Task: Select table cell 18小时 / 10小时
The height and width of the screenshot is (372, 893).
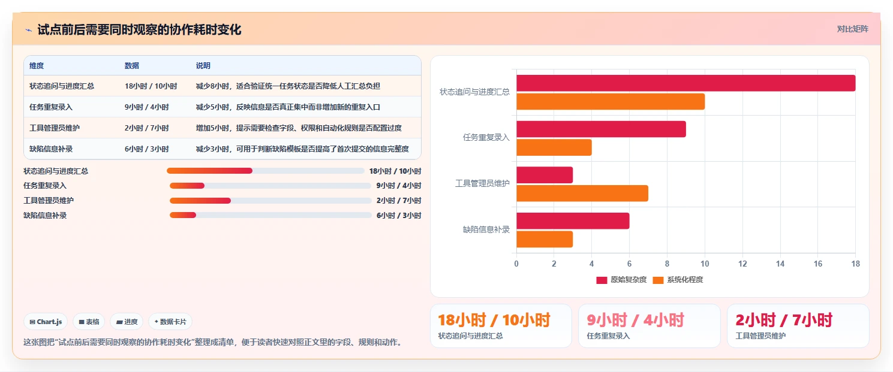Action: click(151, 86)
